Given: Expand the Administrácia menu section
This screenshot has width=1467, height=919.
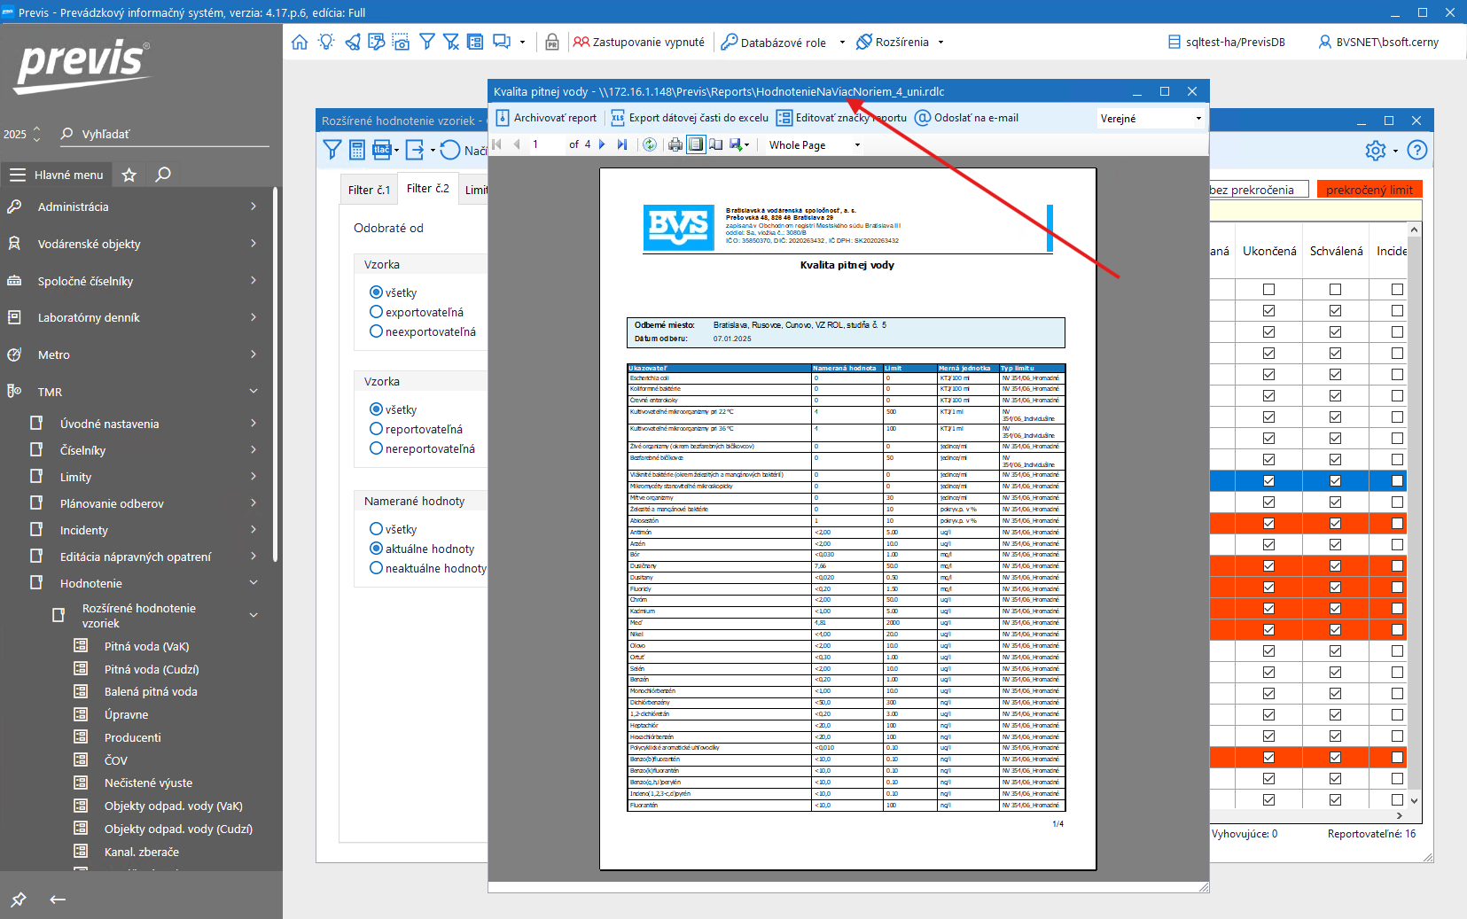Looking at the screenshot, I should [133, 206].
